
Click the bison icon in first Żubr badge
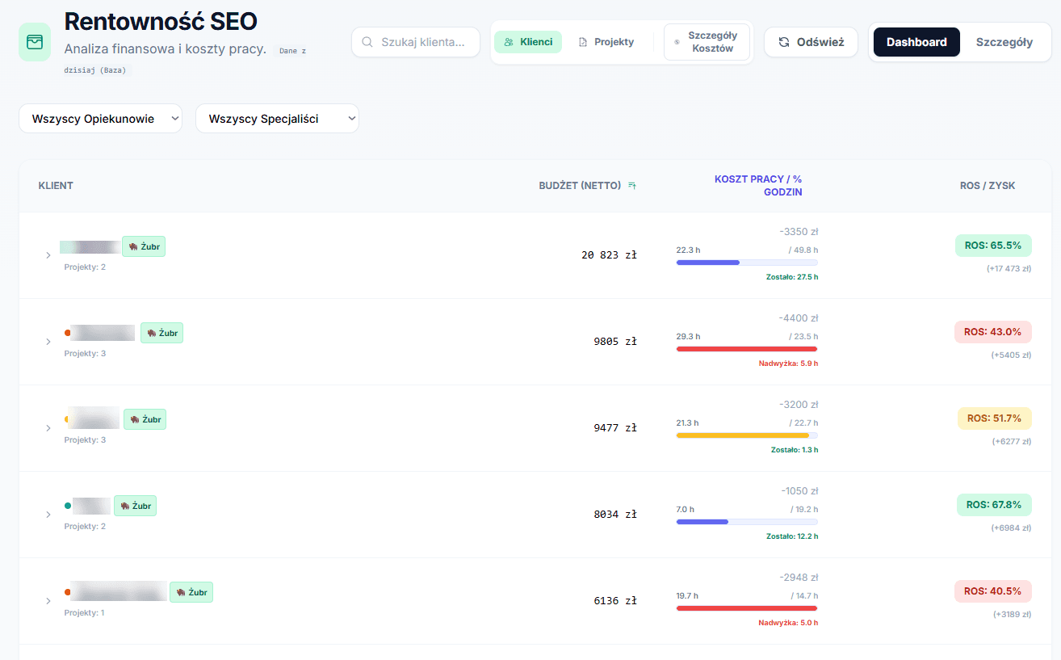coord(133,246)
